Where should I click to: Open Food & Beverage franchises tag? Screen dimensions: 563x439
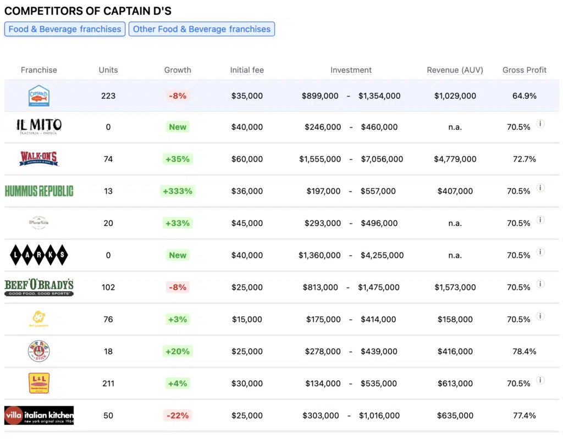65,29
